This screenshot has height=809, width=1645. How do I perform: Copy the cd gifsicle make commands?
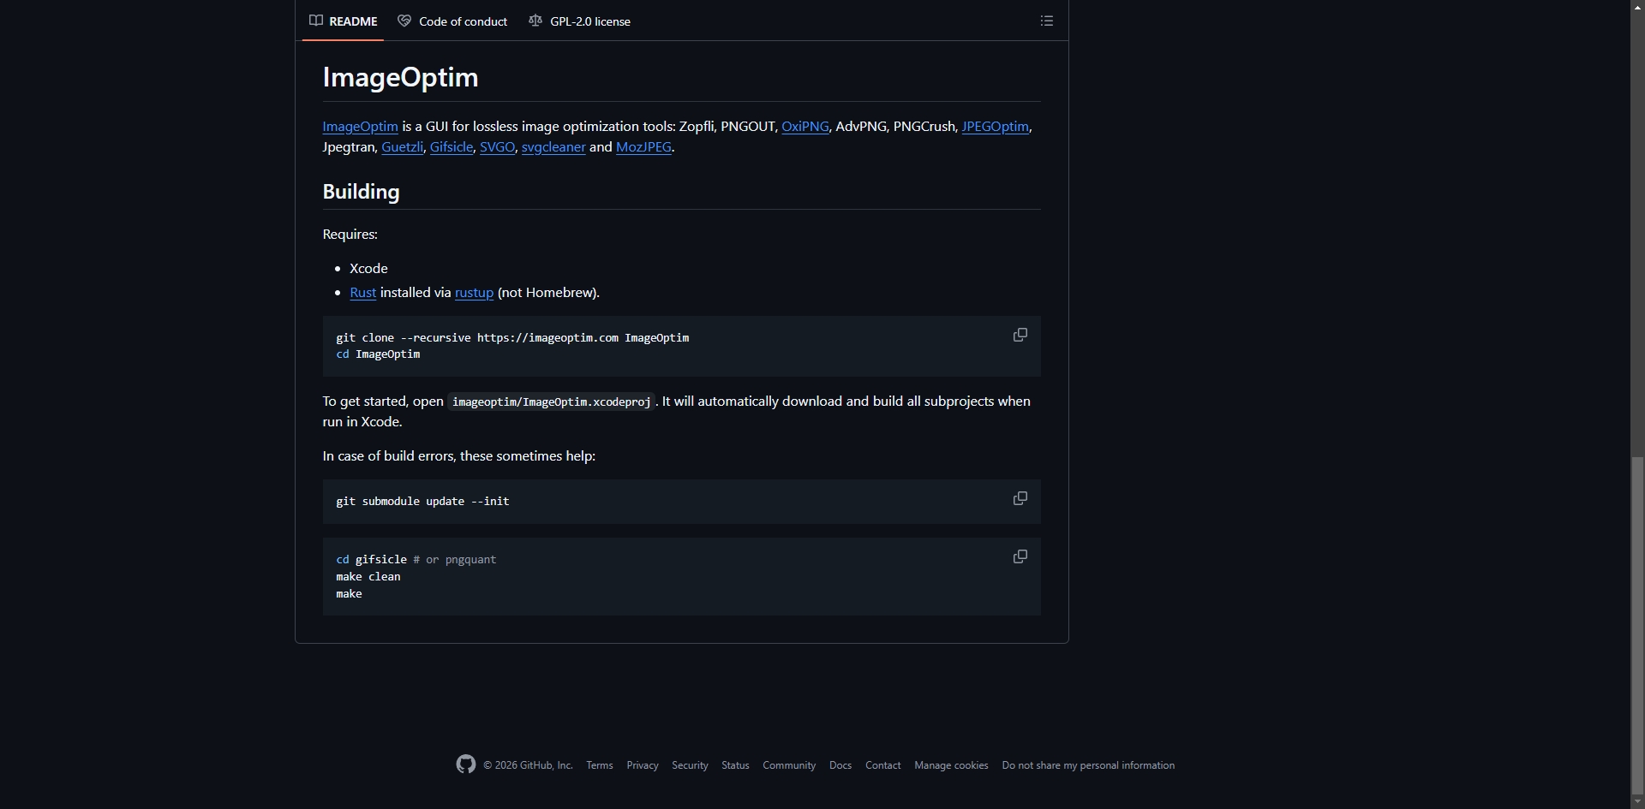(1020, 556)
